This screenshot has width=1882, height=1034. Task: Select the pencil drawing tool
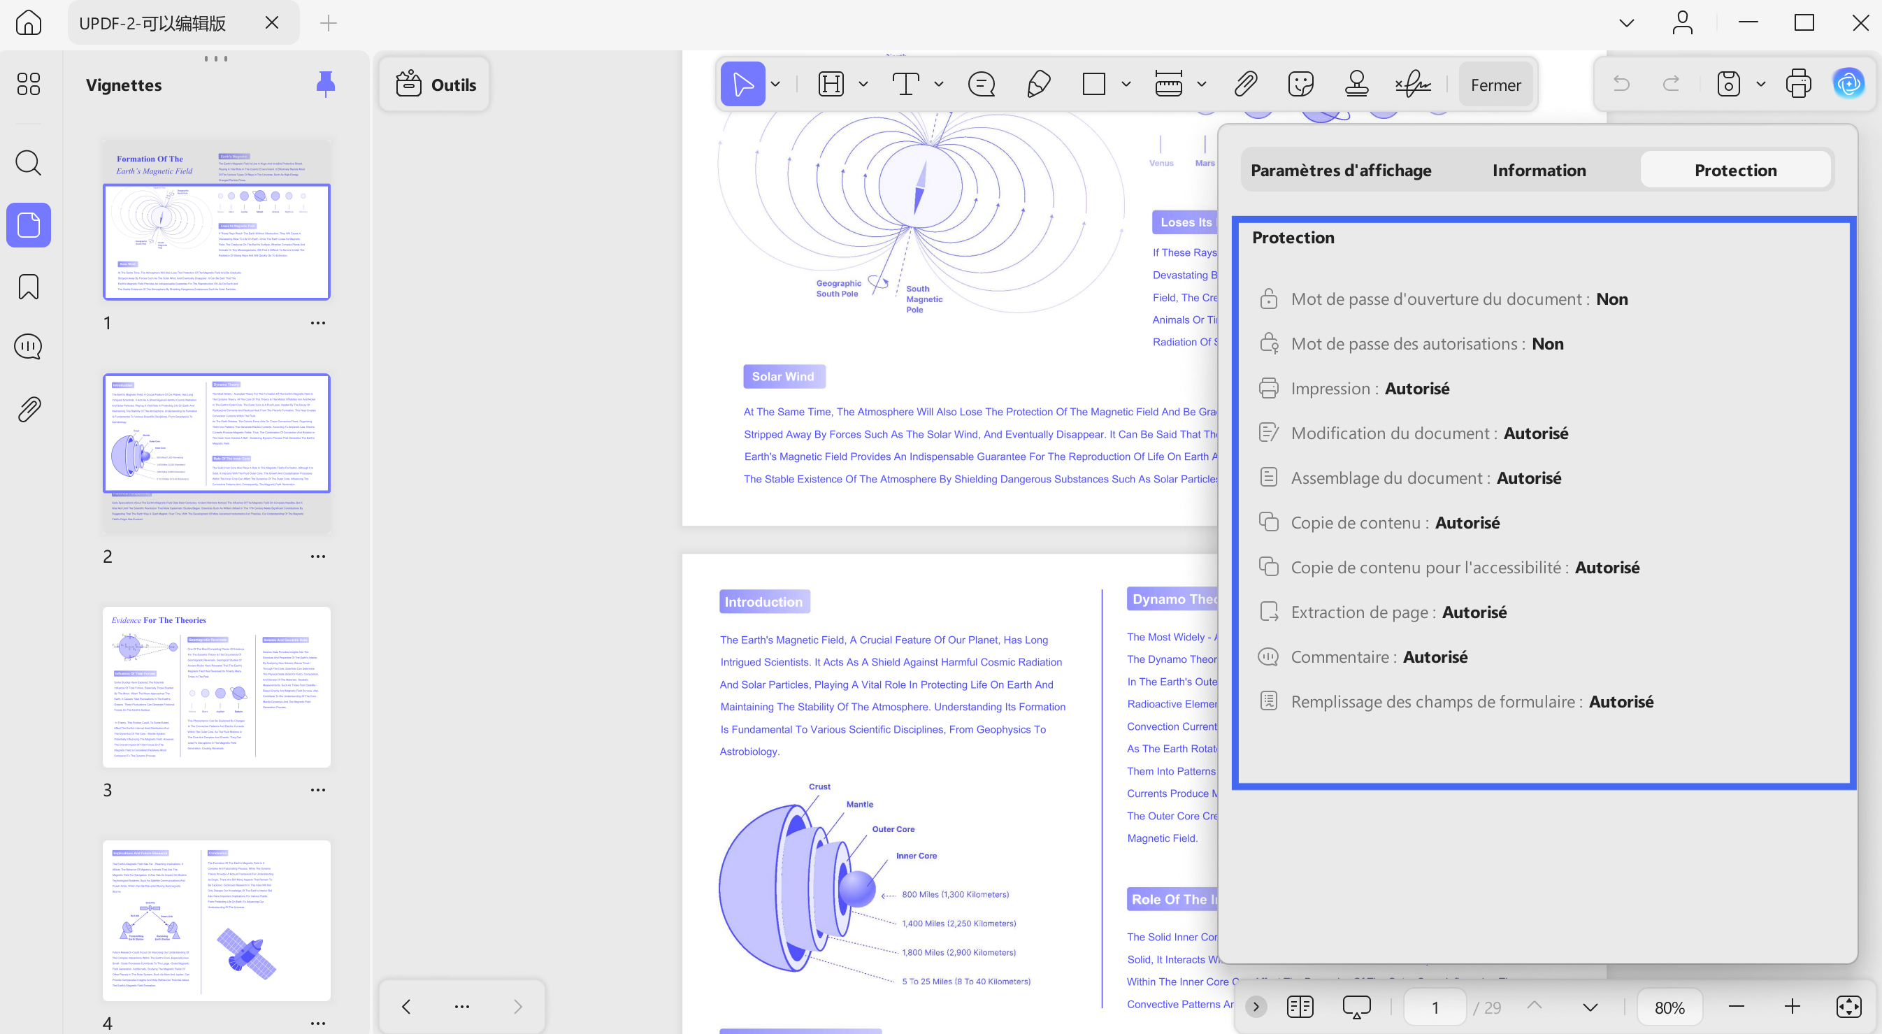tap(1038, 85)
